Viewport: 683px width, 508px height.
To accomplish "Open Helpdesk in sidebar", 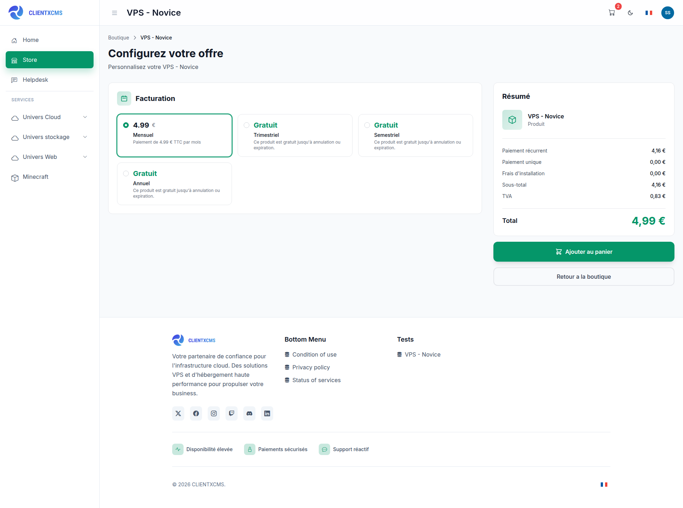I will pos(49,80).
